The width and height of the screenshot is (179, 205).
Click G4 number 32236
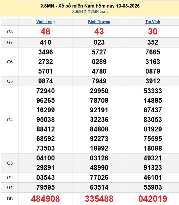coord(99,120)
